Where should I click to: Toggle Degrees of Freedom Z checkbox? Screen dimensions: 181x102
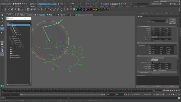(x=166, y=62)
